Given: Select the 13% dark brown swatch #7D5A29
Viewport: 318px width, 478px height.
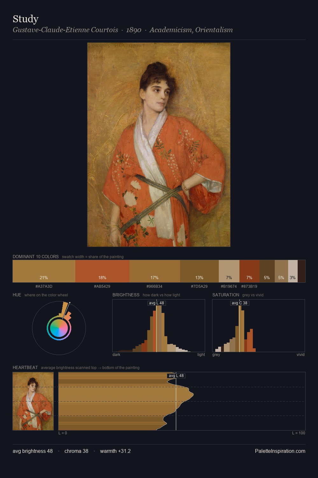Looking at the screenshot, I should (199, 271).
